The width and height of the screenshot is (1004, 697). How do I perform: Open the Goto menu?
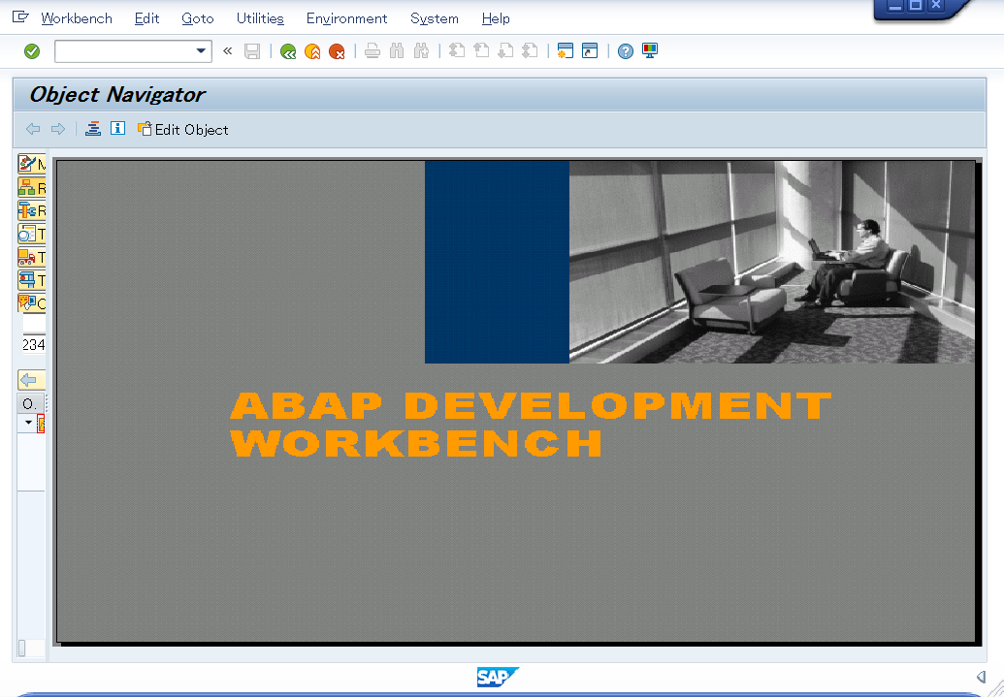click(197, 18)
